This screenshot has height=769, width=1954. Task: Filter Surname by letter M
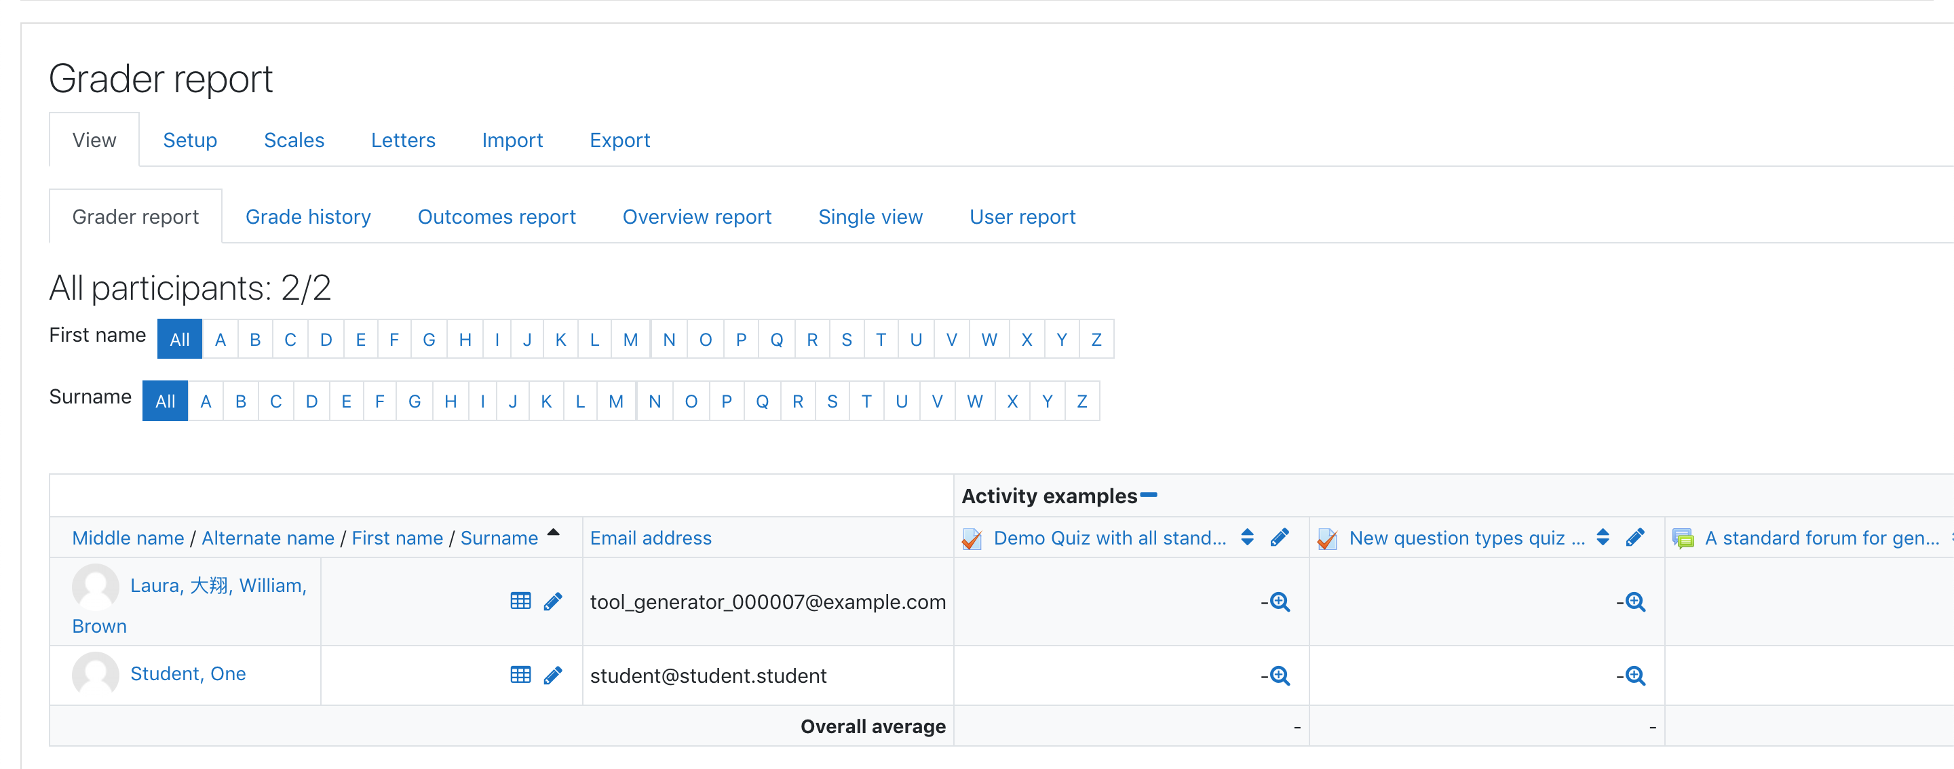pyautogui.click(x=616, y=401)
